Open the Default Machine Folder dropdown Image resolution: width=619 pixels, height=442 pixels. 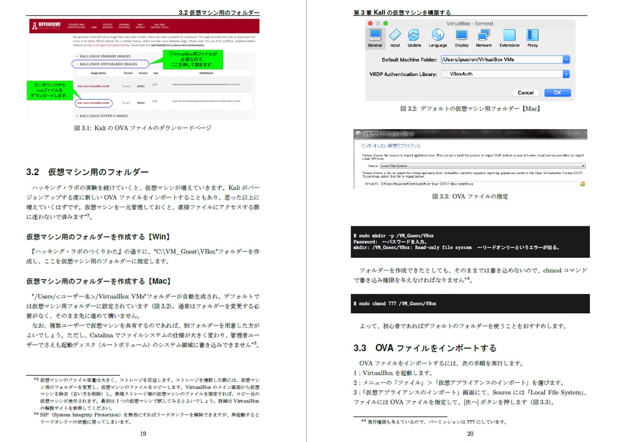tap(566, 60)
